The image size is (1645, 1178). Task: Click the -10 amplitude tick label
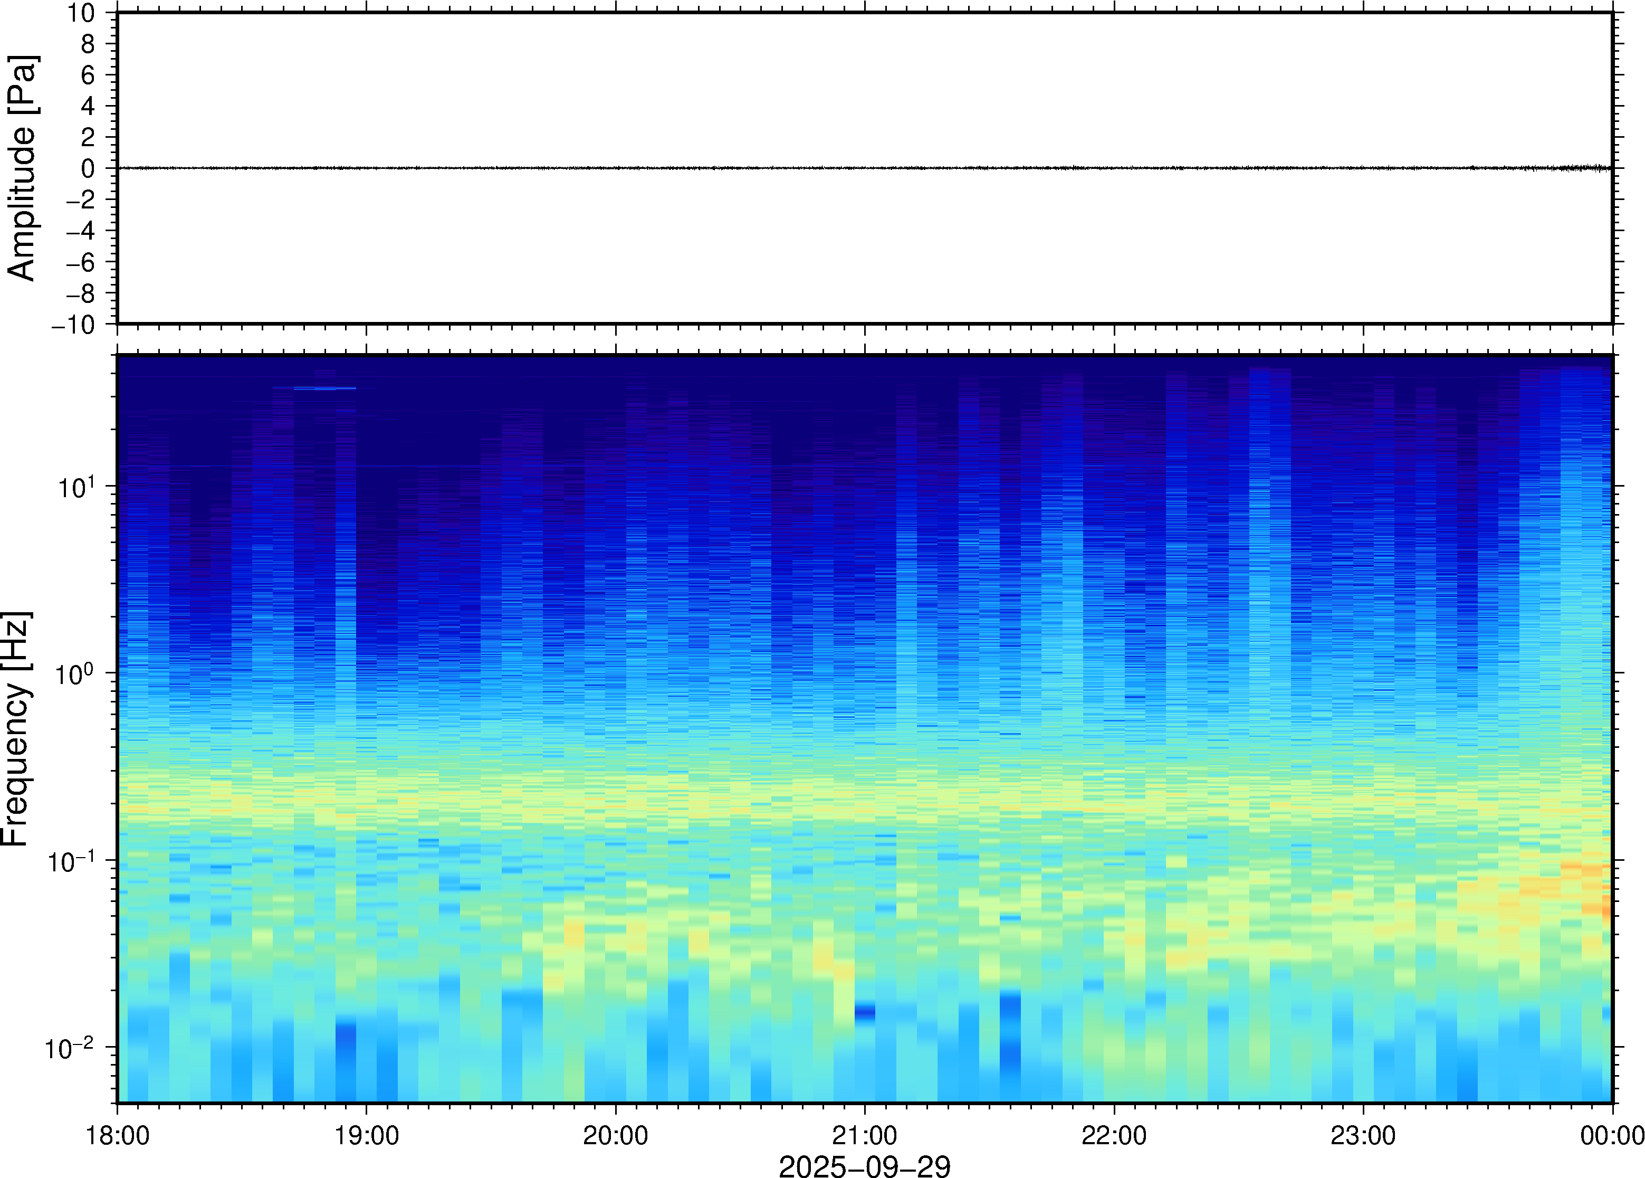pyautogui.click(x=73, y=325)
